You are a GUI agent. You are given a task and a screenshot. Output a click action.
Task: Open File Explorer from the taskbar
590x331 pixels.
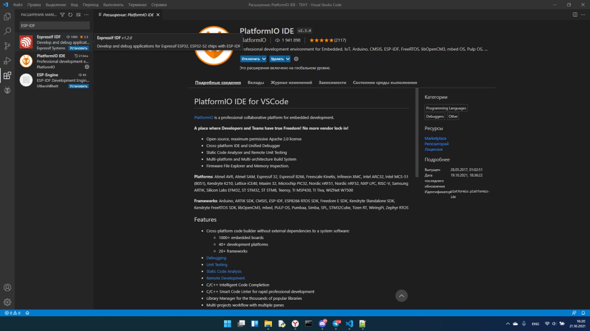[268, 324]
